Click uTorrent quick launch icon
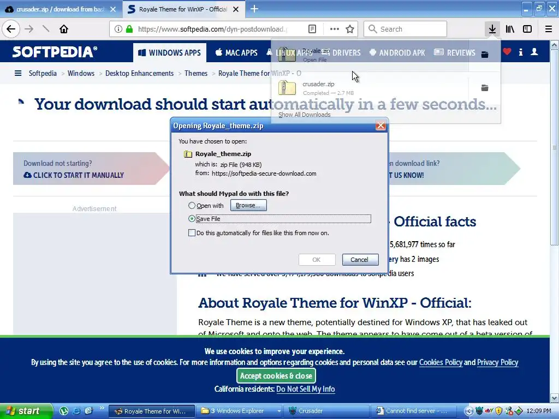559x419 pixels. click(64, 411)
